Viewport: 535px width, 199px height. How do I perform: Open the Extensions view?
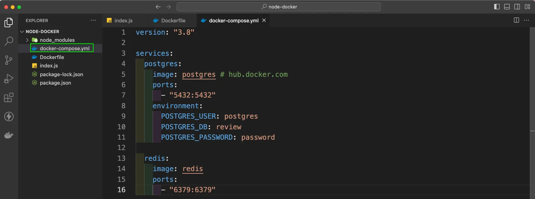(x=9, y=98)
